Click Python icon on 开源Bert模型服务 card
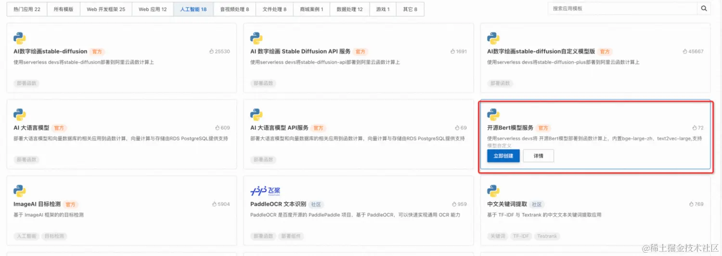 click(493, 114)
